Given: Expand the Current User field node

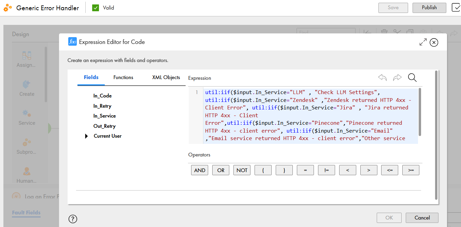Looking at the screenshot, I should [x=86, y=136].
